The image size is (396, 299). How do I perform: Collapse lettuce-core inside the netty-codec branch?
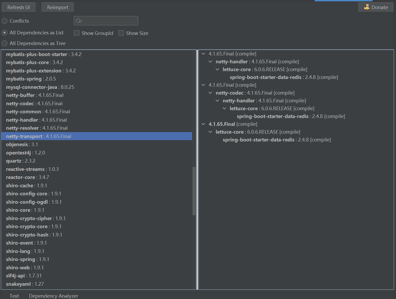[x=224, y=109]
